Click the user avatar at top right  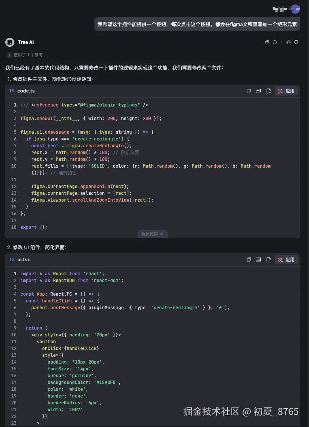tap(295, 9)
